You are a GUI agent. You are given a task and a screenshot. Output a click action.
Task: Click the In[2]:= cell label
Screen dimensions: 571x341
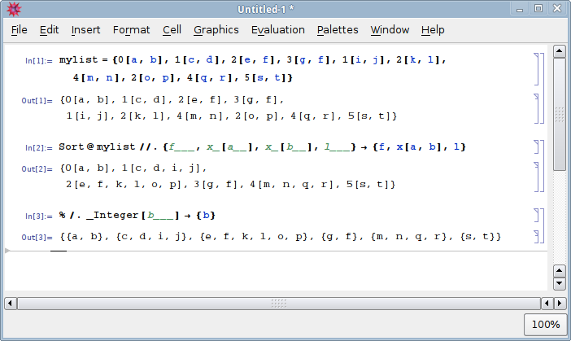click(x=38, y=148)
